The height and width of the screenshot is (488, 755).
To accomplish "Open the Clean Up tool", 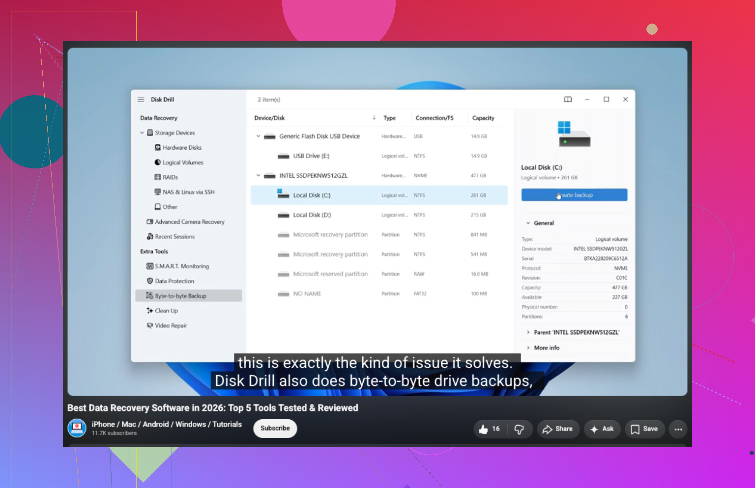I will (167, 310).
